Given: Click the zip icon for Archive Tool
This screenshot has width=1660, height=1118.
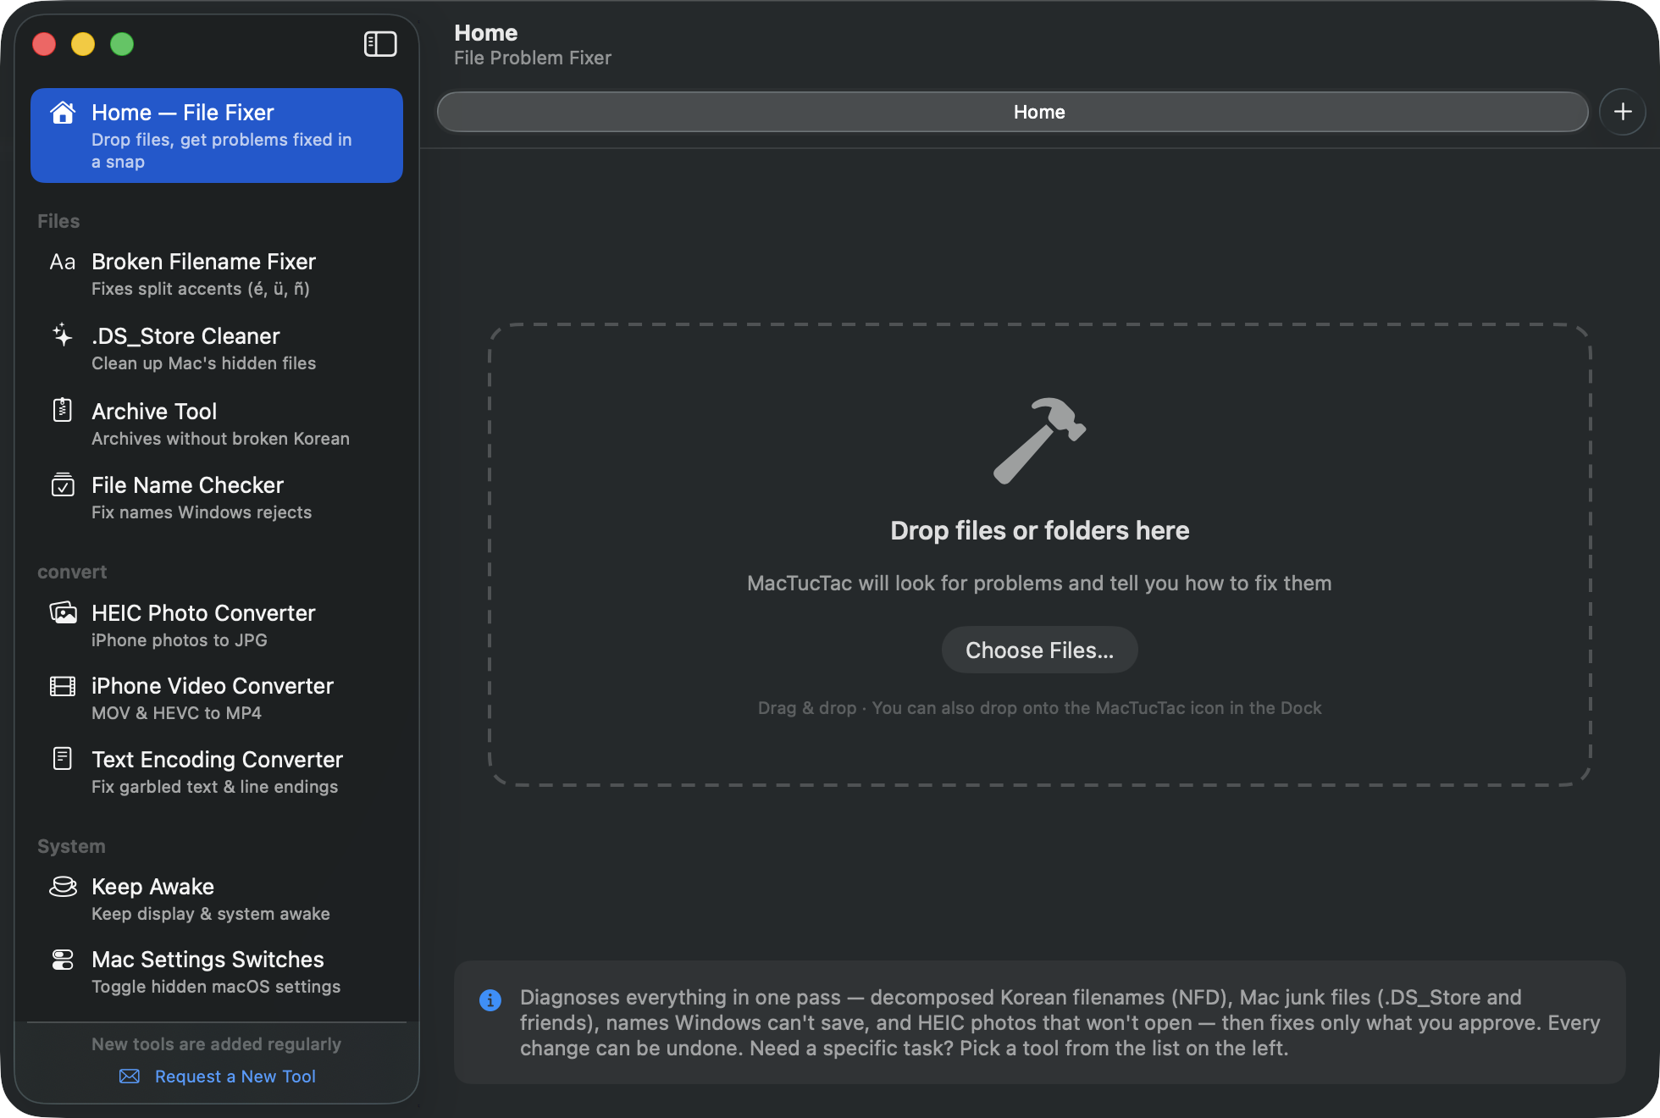Looking at the screenshot, I should click(63, 410).
